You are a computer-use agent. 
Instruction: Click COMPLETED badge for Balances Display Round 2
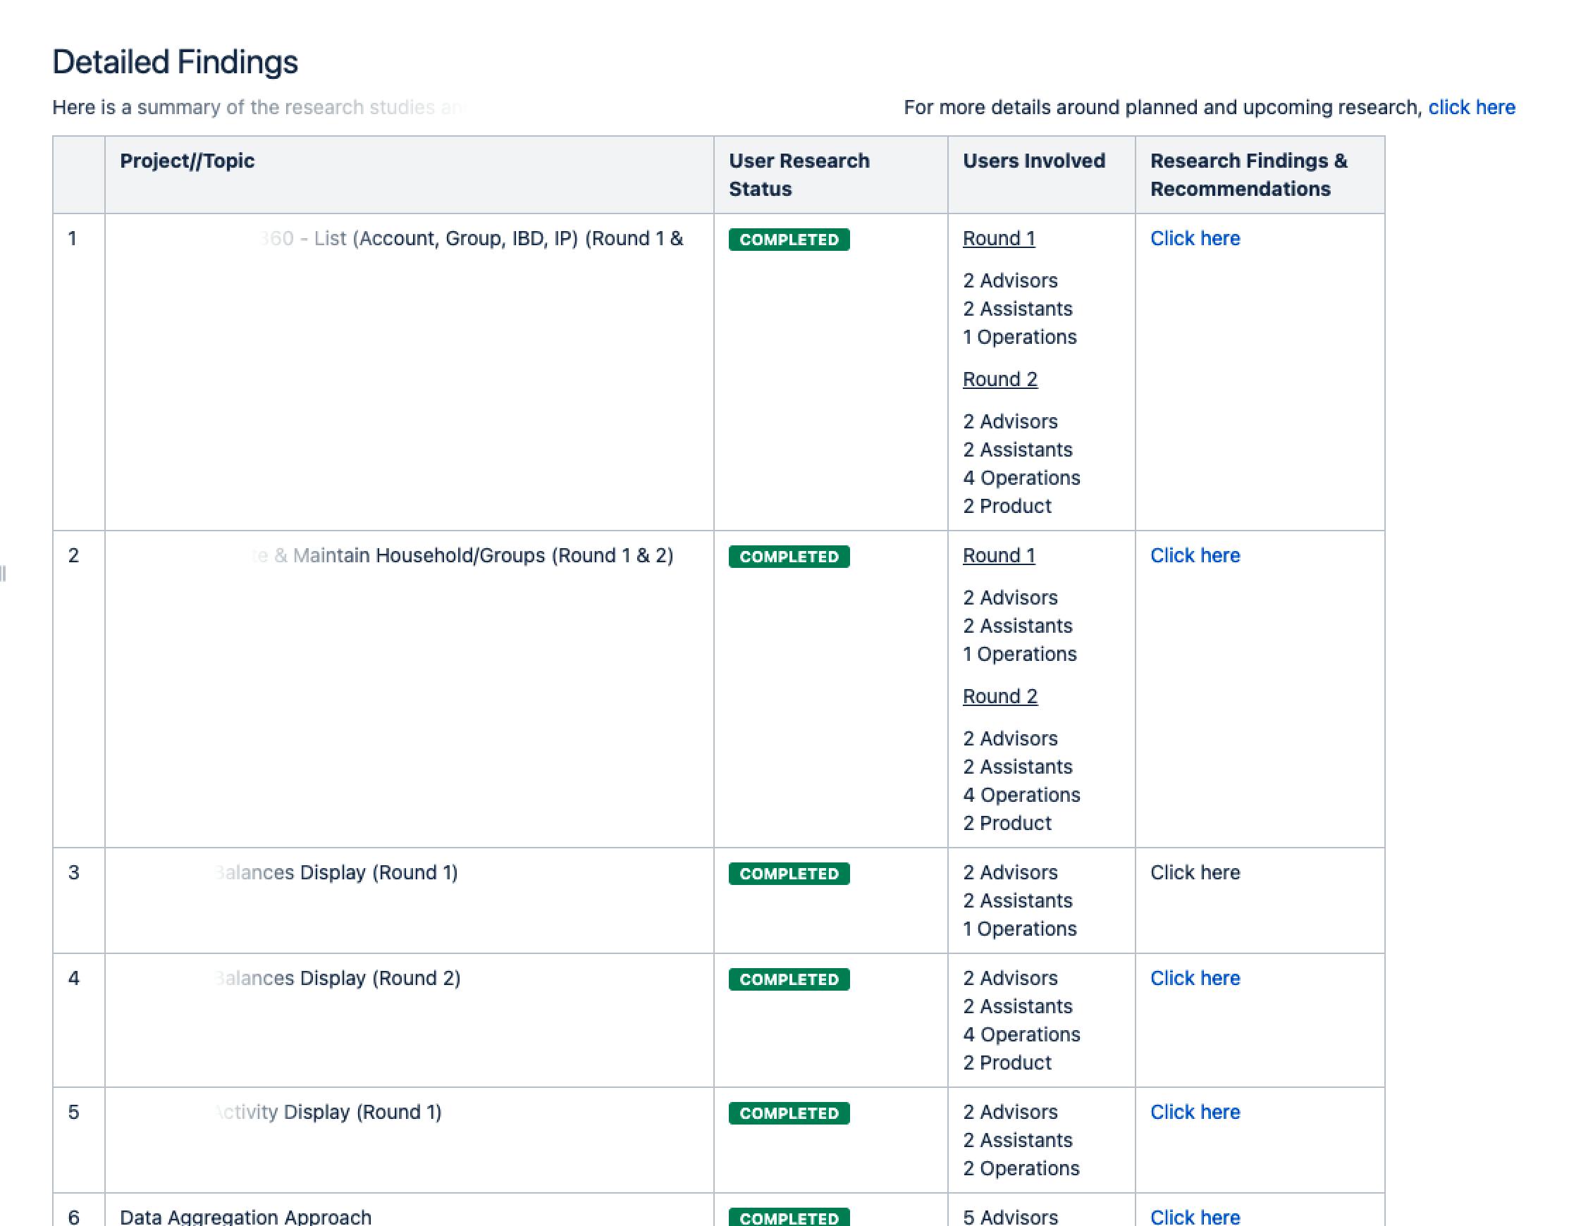[789, 979]
